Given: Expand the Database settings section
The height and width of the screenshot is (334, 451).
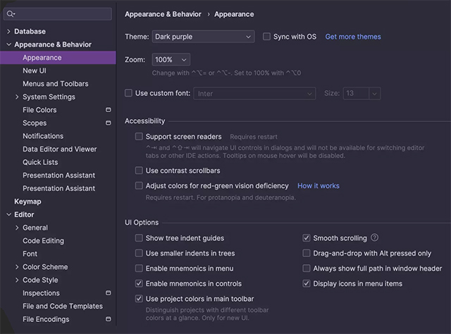Looking at the screenshot, I should click(x=8, y=32).
